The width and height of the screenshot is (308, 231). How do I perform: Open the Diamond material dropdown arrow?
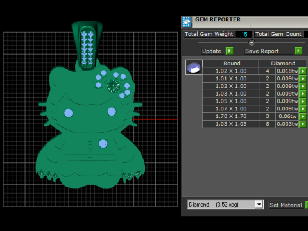pyautogui.click(x=259, y=205)
